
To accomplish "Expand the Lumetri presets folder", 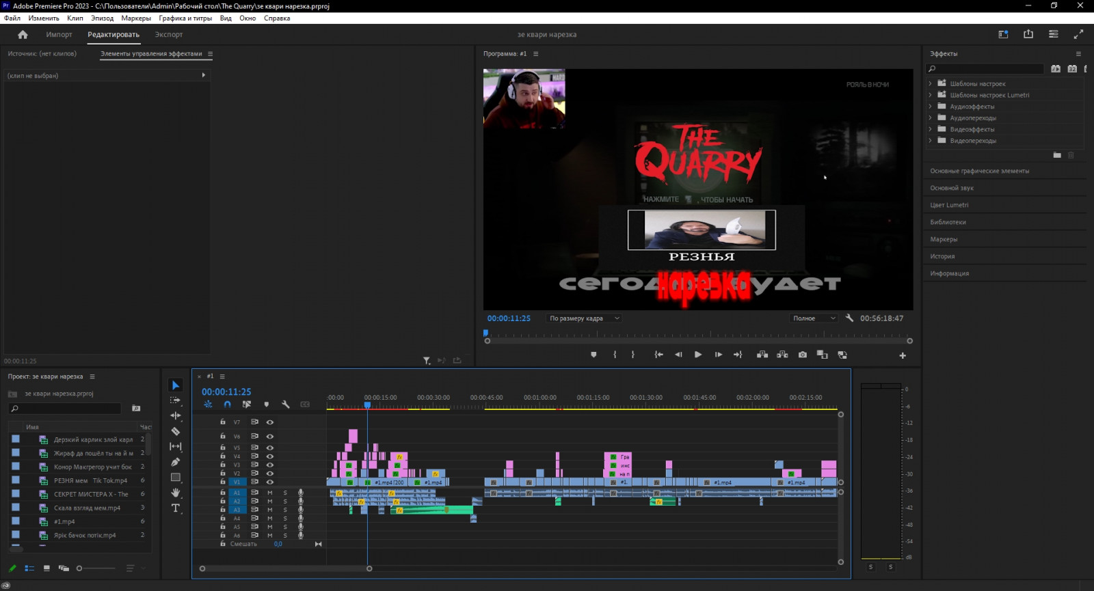I will (930, 95).
